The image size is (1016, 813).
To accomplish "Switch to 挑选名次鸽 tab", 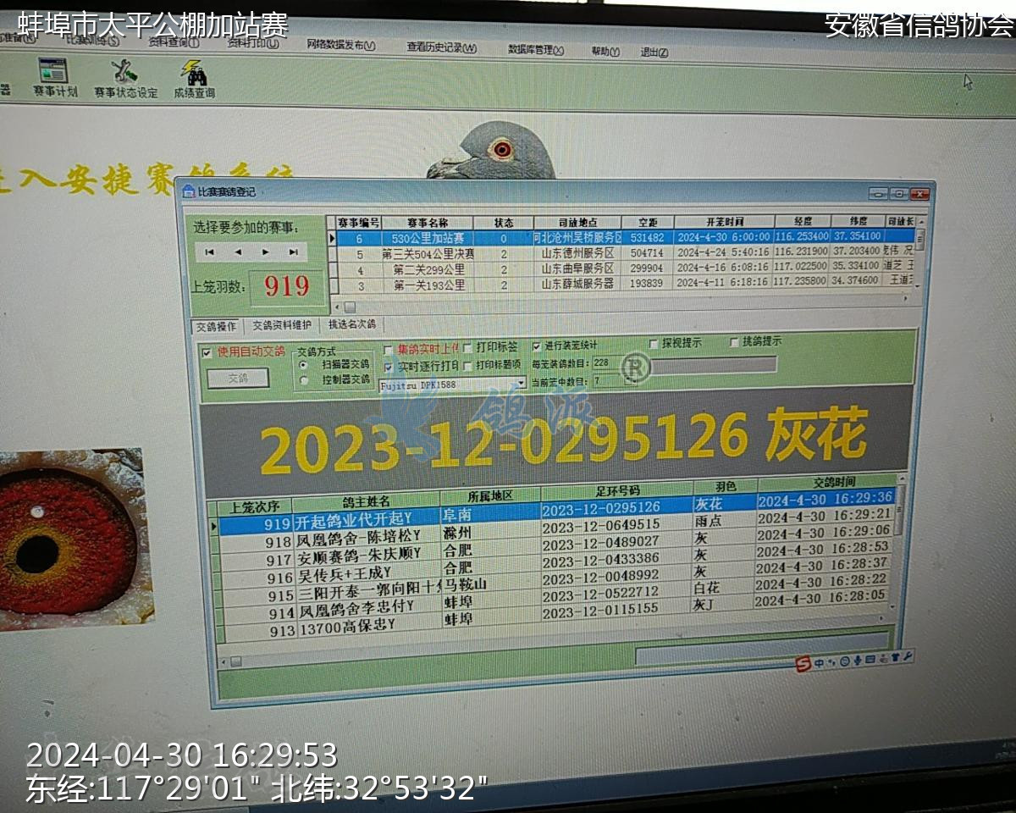I will [352, 324].
